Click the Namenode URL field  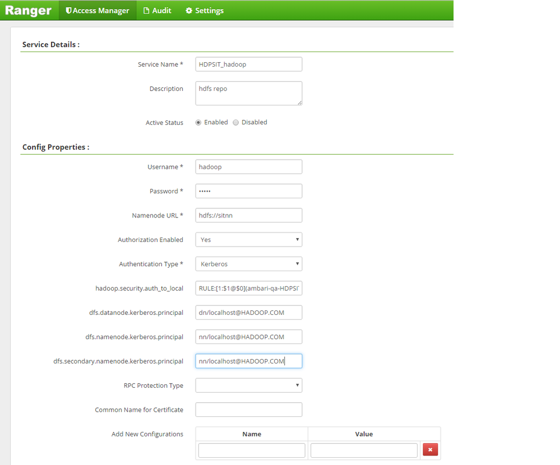pos(248,215)
